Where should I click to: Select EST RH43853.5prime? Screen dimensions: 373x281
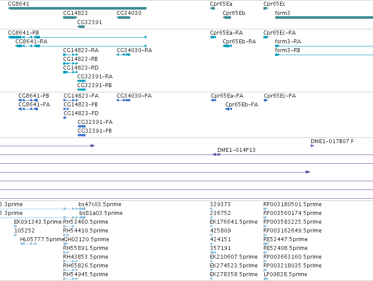click(71, 261)
